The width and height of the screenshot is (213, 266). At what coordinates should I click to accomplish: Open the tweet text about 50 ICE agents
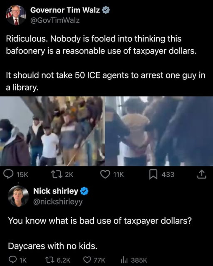(106, 81)
